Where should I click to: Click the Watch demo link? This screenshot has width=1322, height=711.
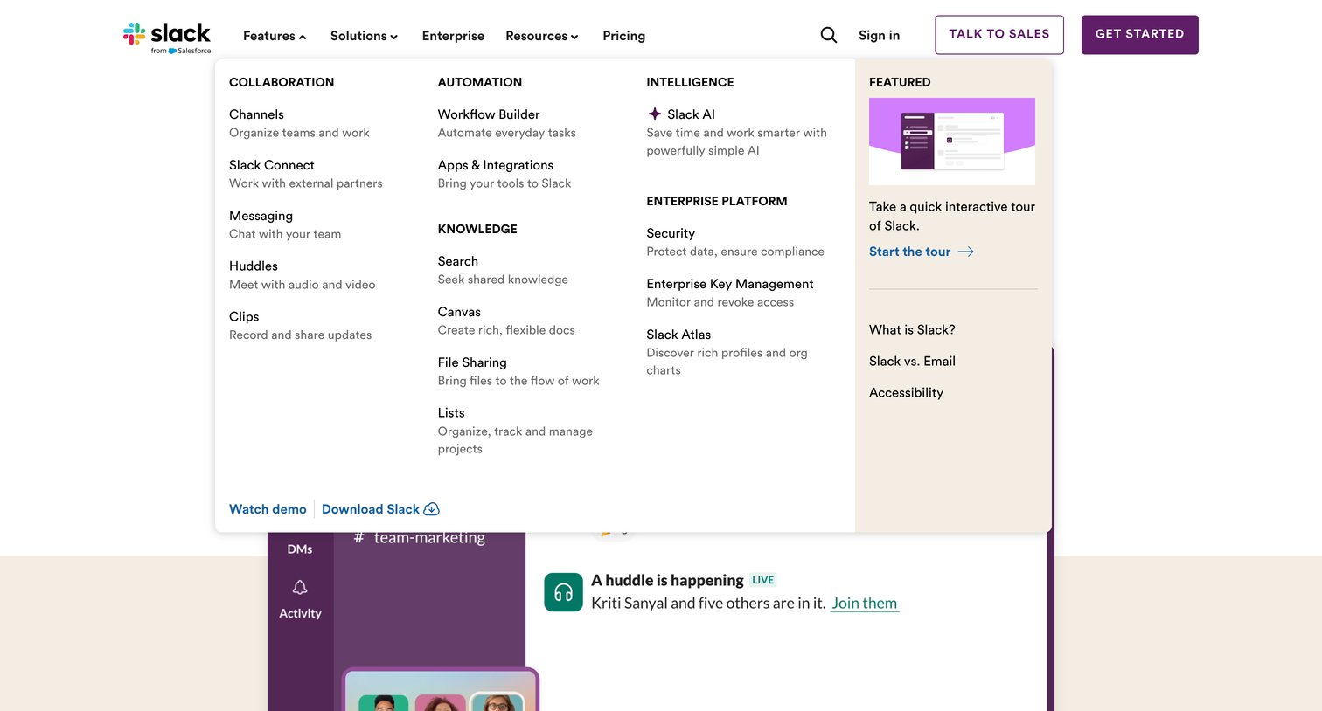[x=268, y=509]
